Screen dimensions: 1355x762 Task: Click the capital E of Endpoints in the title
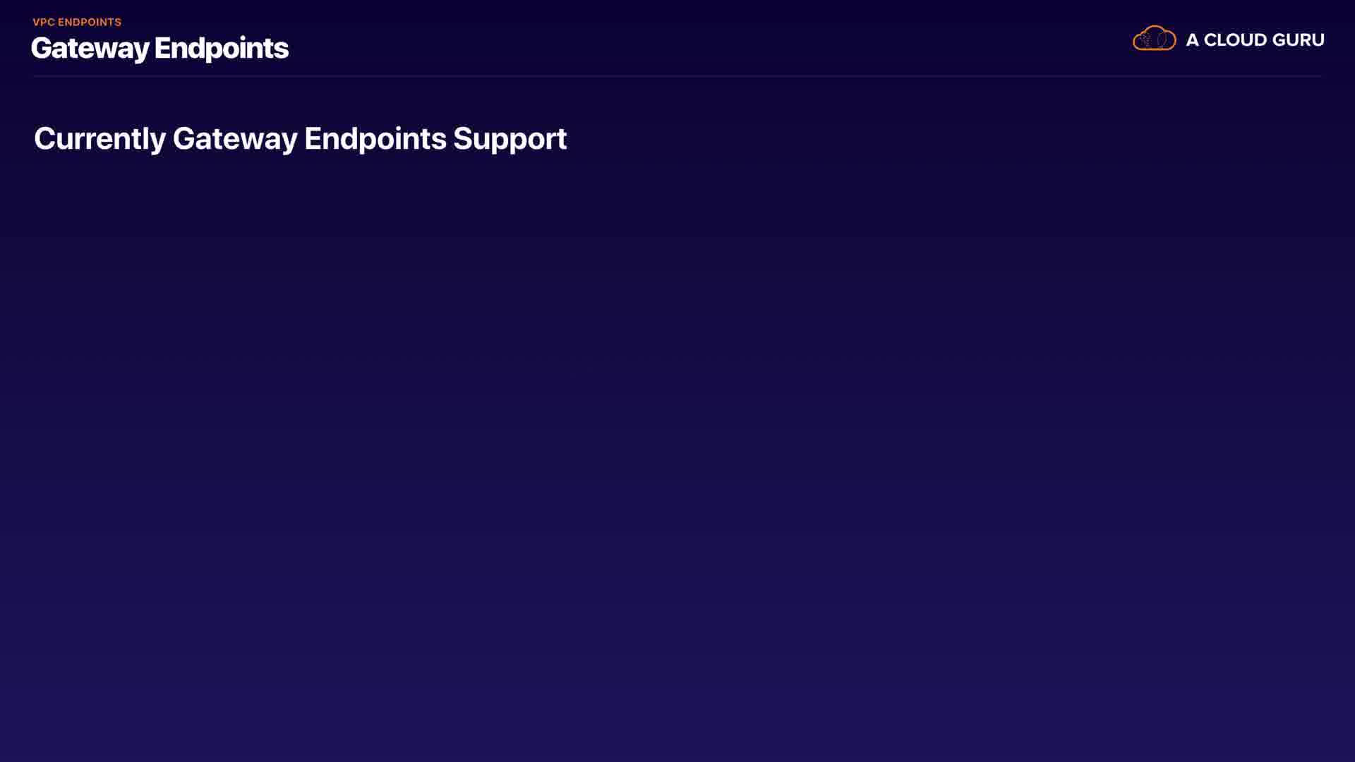pos(163,48)
